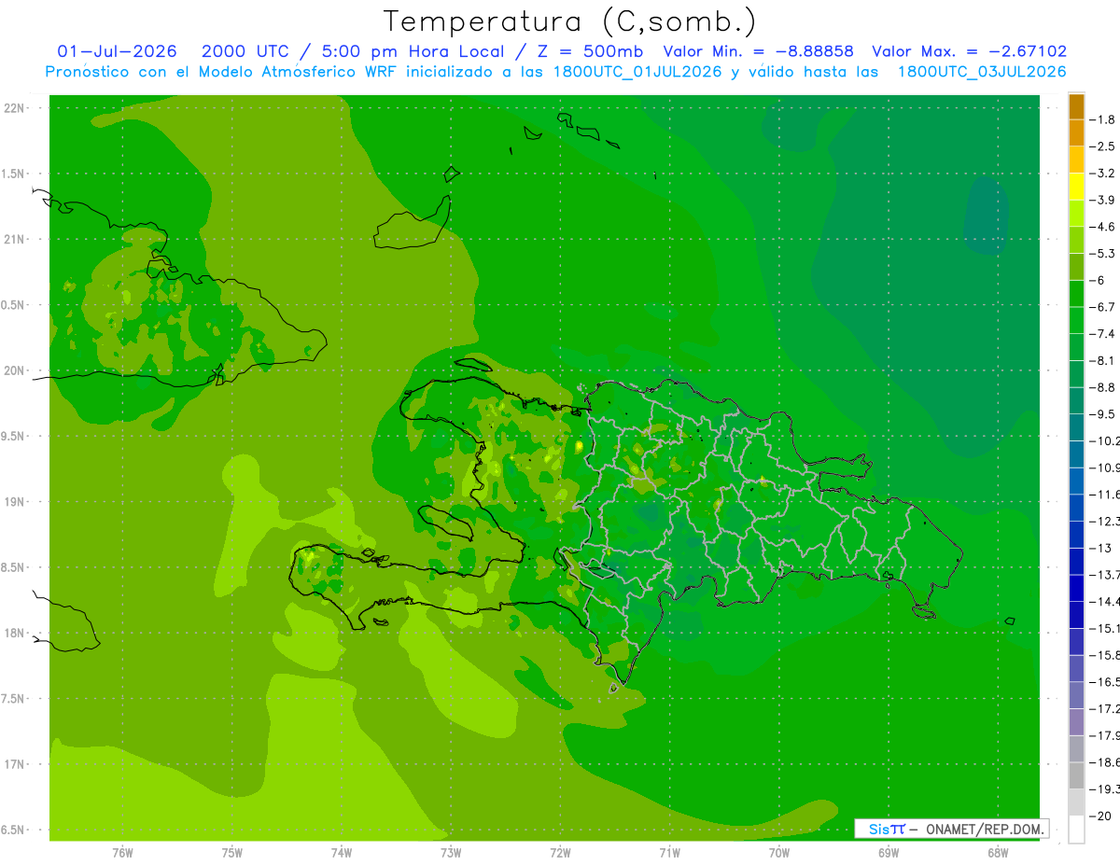
Task: Click the "75W" longitude label
Action: click(x=232, y=853)
